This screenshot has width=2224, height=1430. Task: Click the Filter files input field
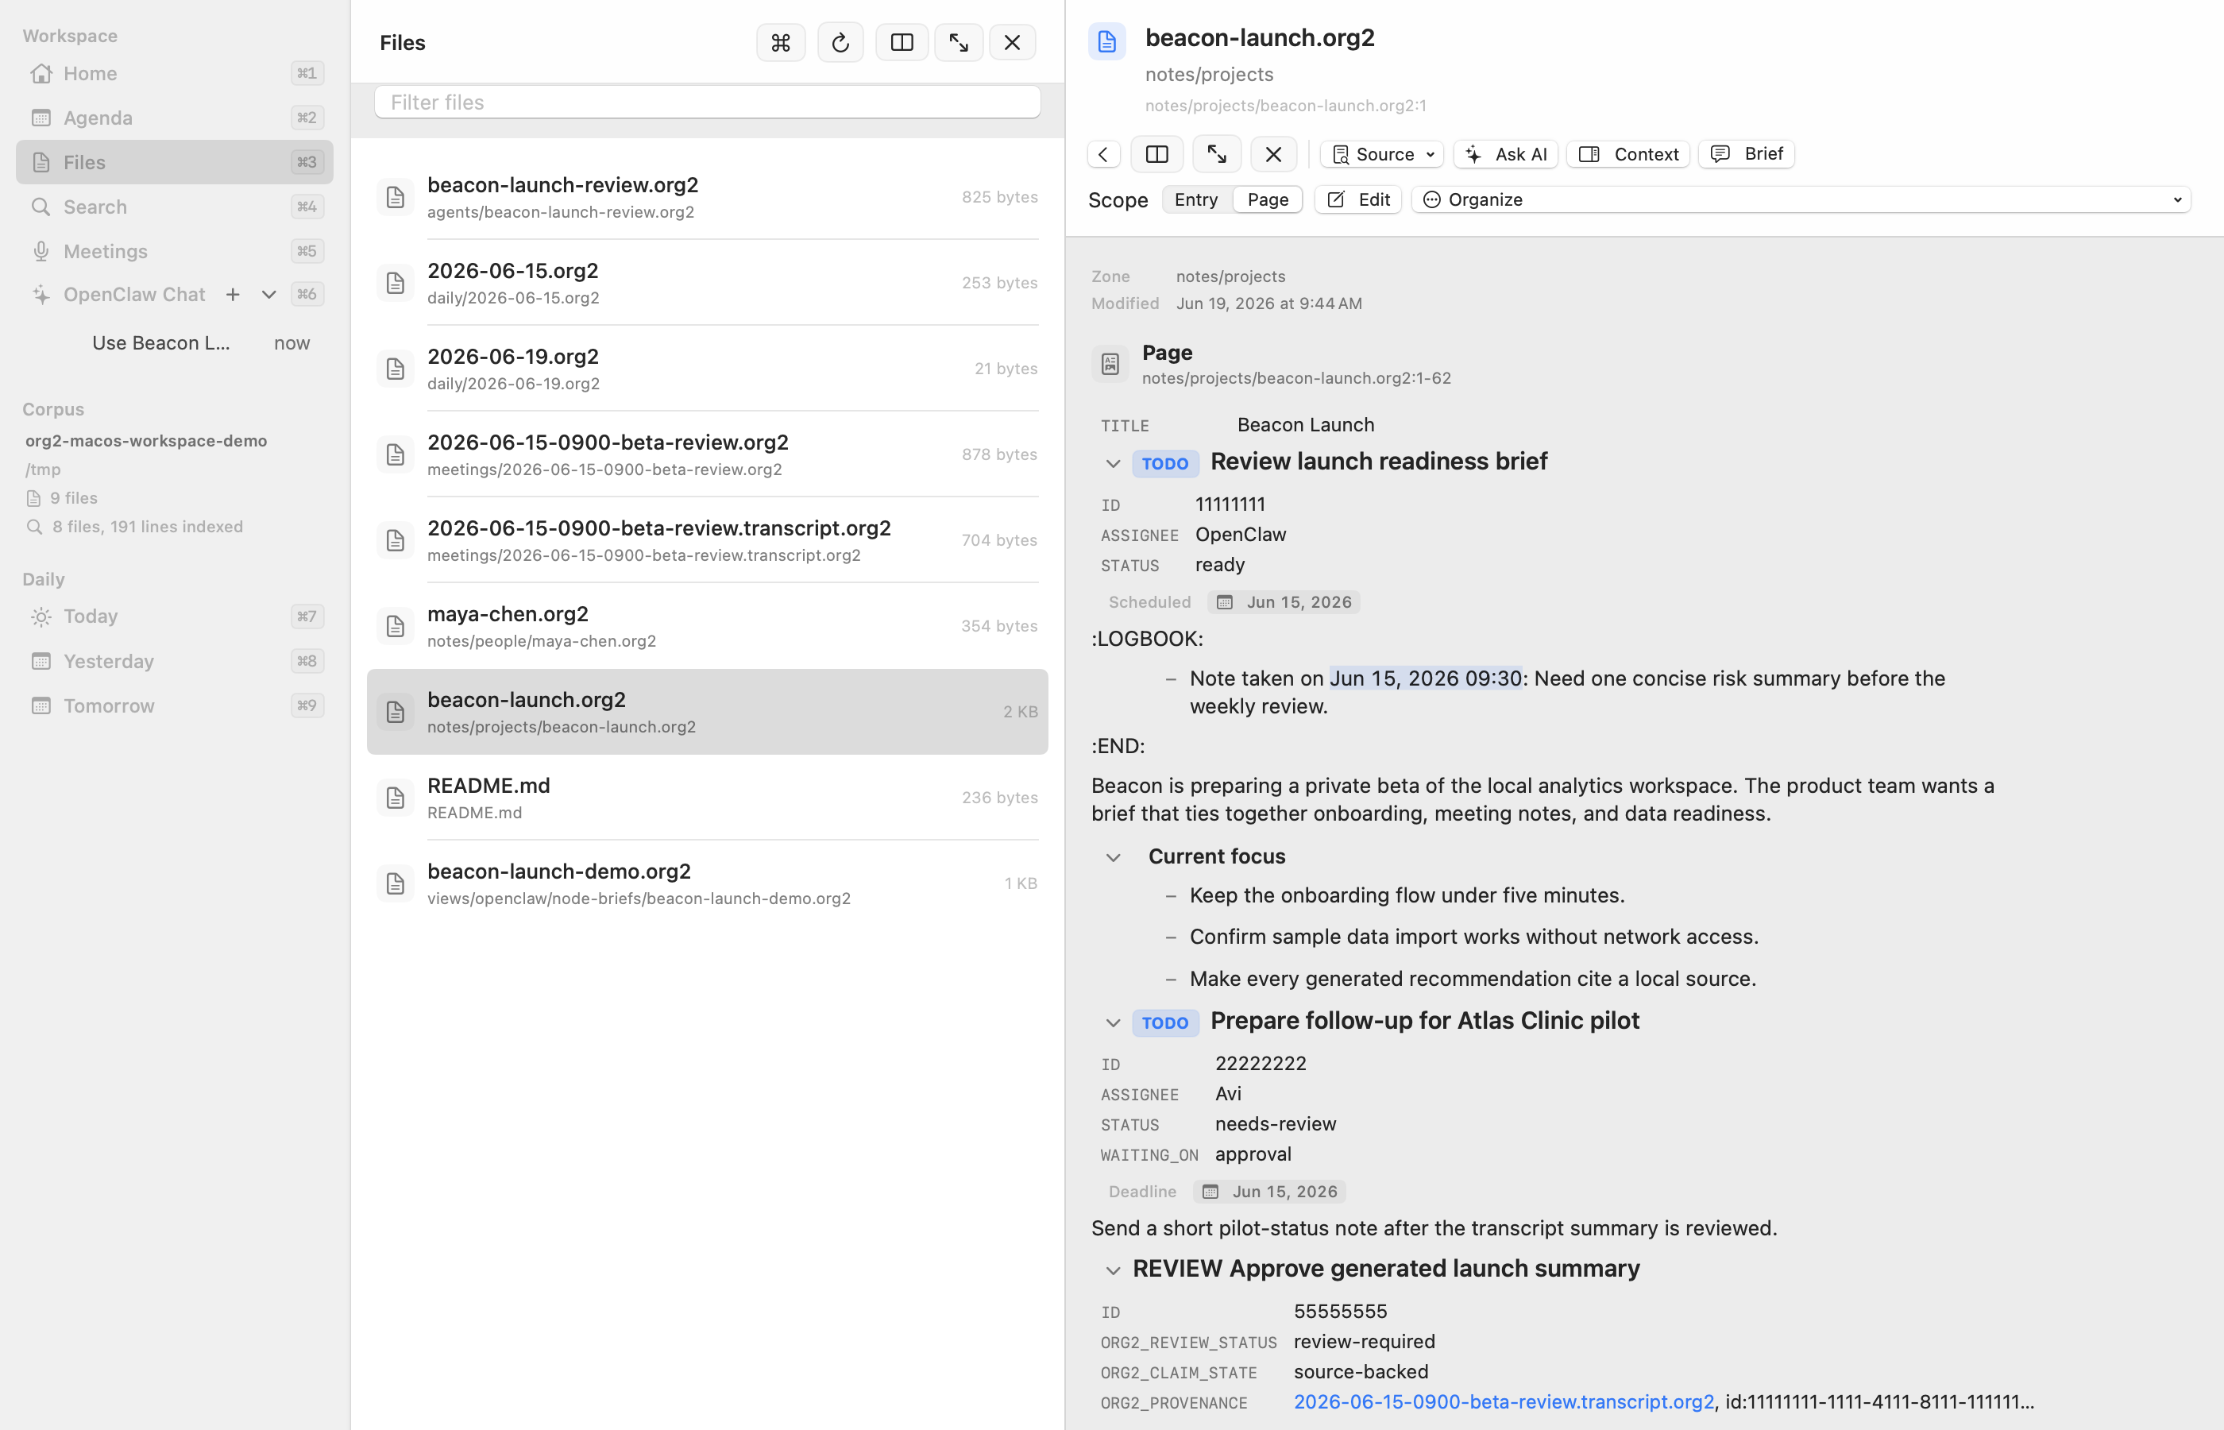[707, 102]
